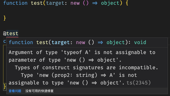
Task: Click the test function name in the declaration
Action: click(37, 3)
